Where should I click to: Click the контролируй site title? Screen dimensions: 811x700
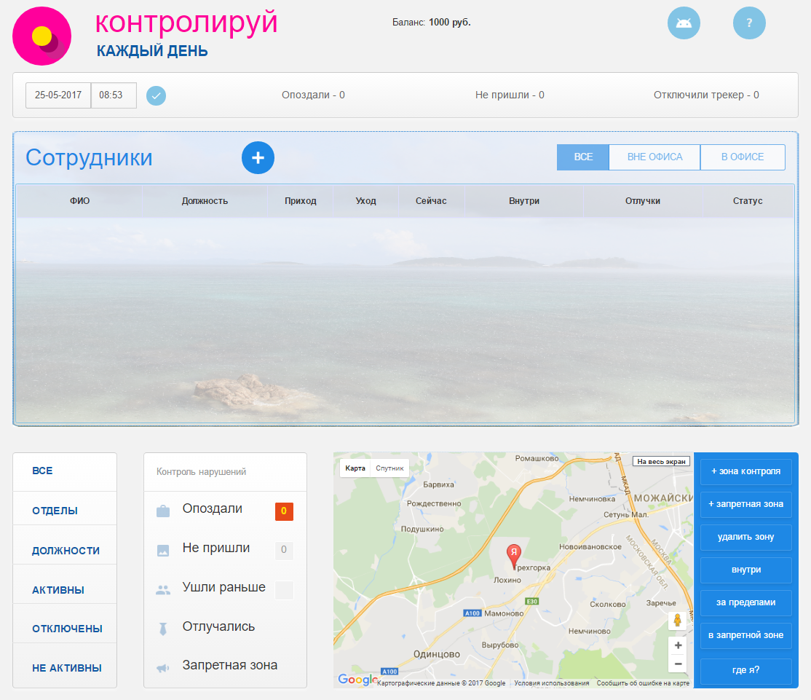[186, 23]
